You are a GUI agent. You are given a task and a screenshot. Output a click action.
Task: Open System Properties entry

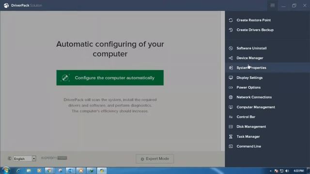click(267, 68)
